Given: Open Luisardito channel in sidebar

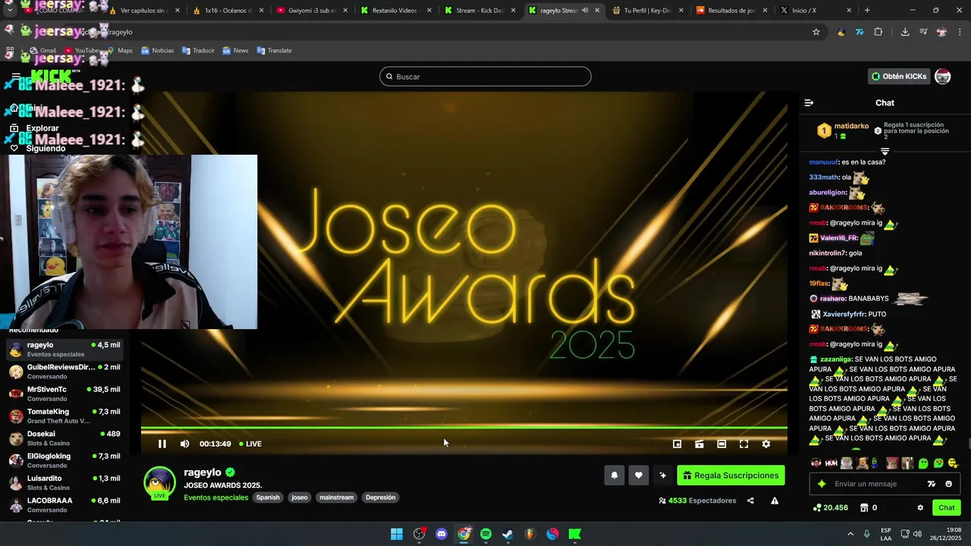Looking at the screenshot, I should point(64,482).
